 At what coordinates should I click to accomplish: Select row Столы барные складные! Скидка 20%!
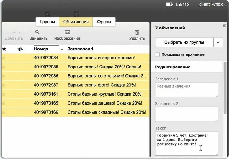75,112
